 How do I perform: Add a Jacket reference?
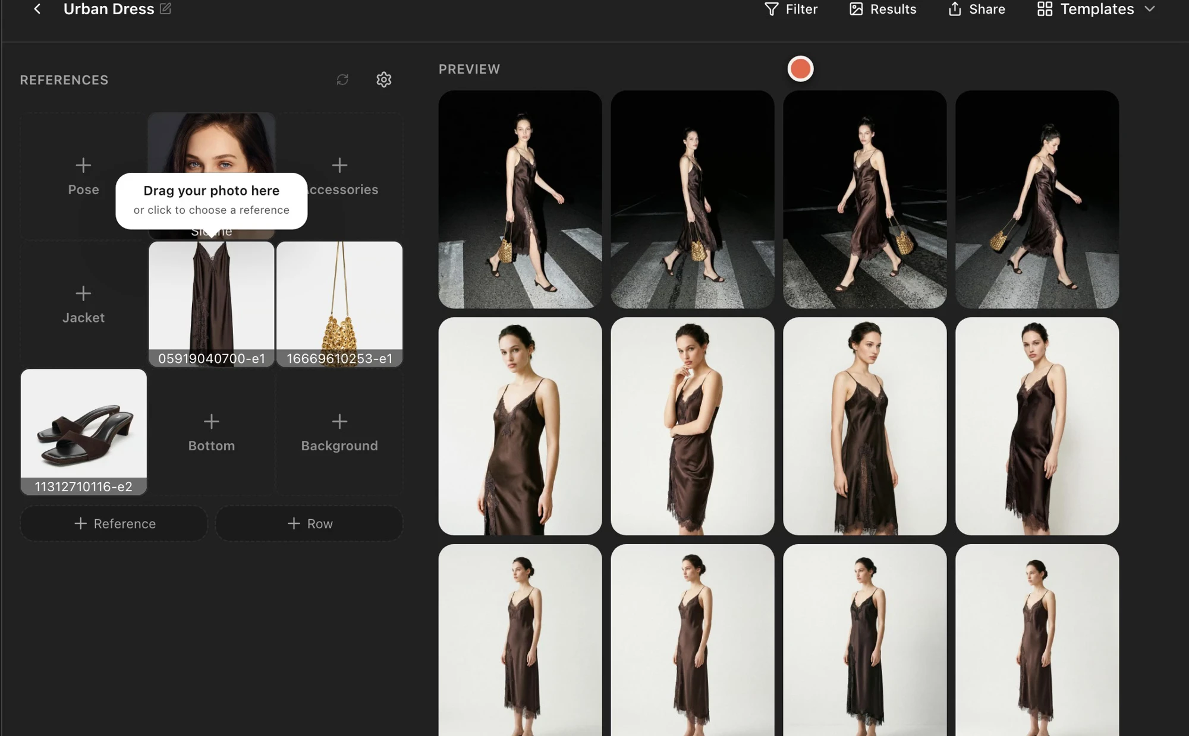click(83, 304)
